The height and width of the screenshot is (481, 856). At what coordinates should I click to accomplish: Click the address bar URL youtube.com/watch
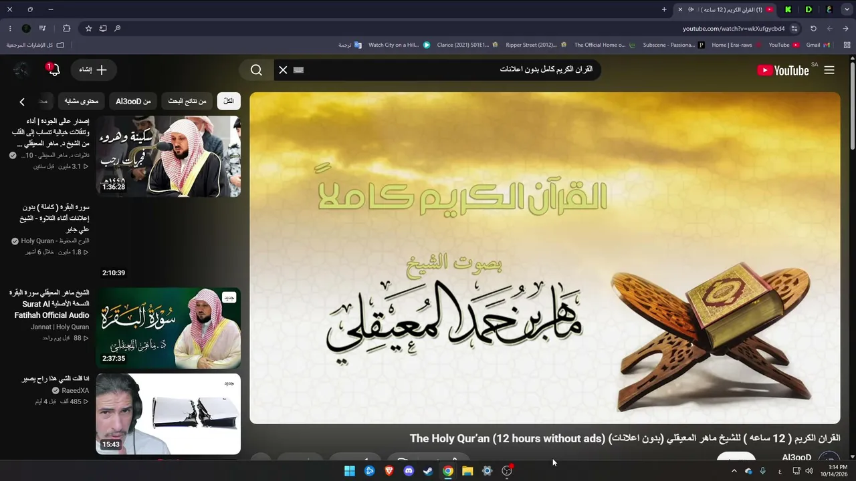click(x=734, y=29)
